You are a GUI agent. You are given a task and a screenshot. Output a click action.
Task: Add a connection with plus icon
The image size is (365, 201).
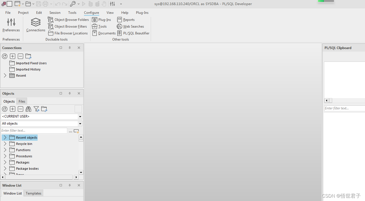point(12,56)
